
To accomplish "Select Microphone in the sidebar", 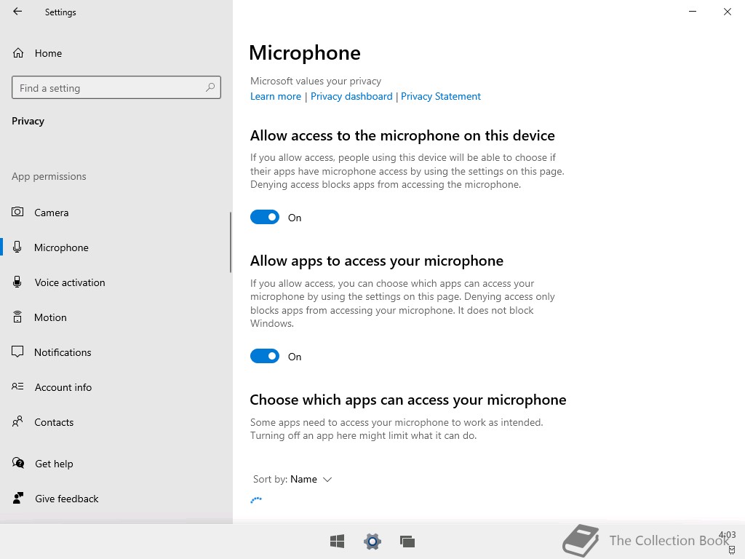I will tap(116, 247).
